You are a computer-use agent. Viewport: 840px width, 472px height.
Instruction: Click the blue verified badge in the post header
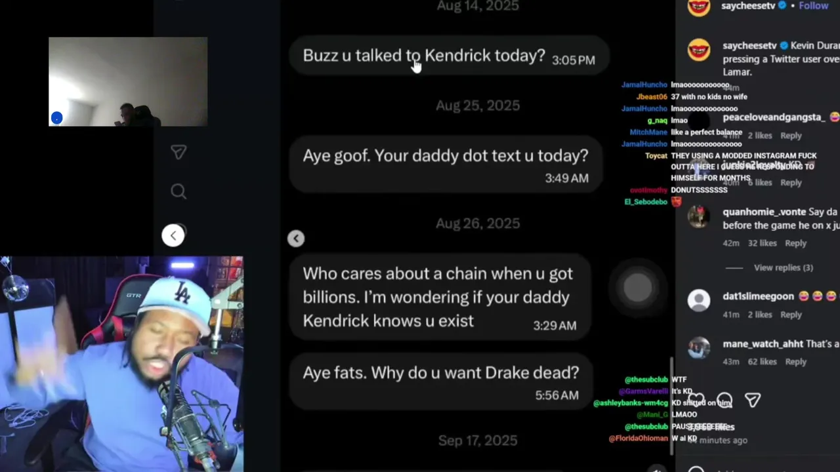(x=782, y=5)
